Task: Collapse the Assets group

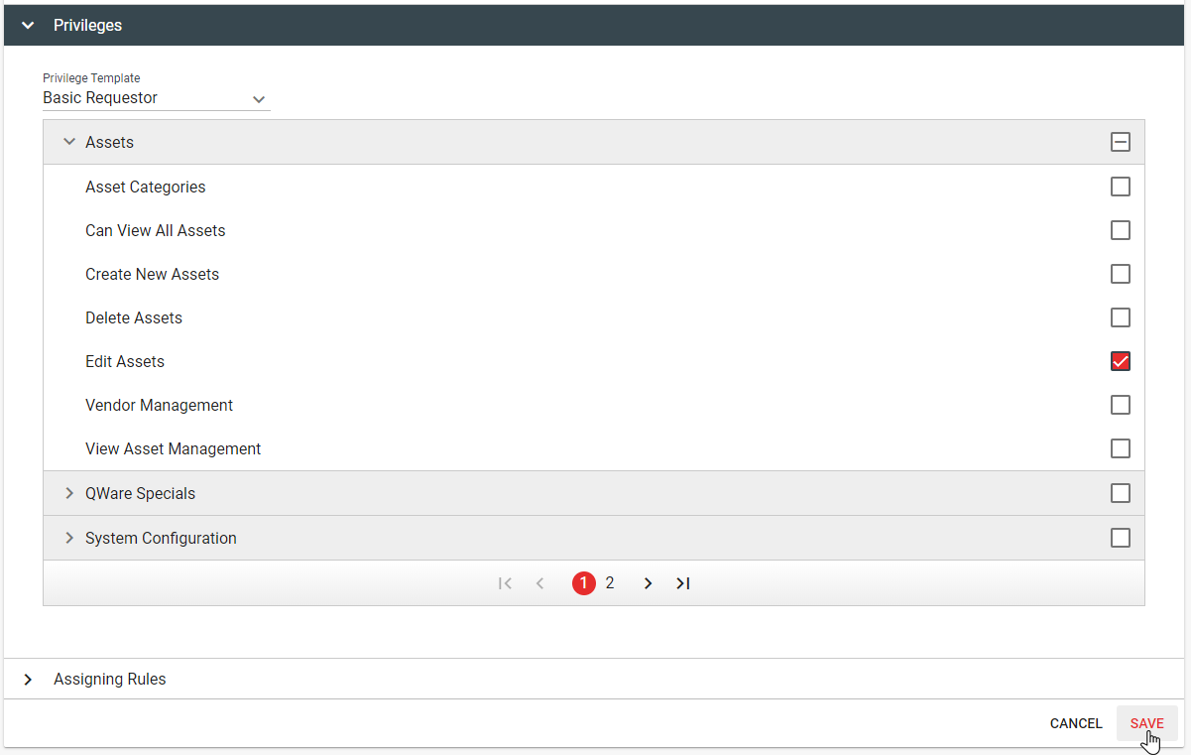Action: pos(69,142)
